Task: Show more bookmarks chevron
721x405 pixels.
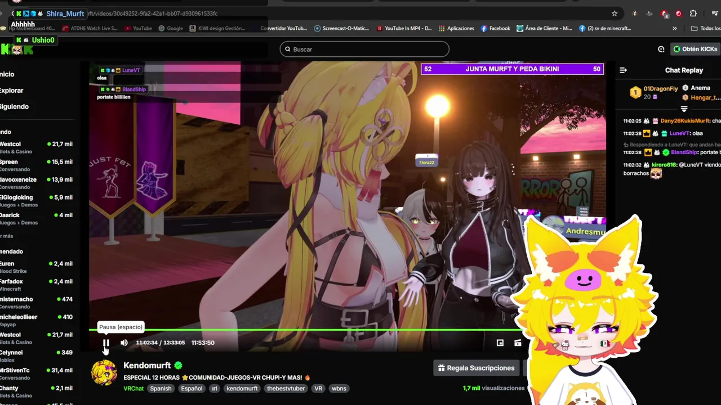Action: click(675, 28)
